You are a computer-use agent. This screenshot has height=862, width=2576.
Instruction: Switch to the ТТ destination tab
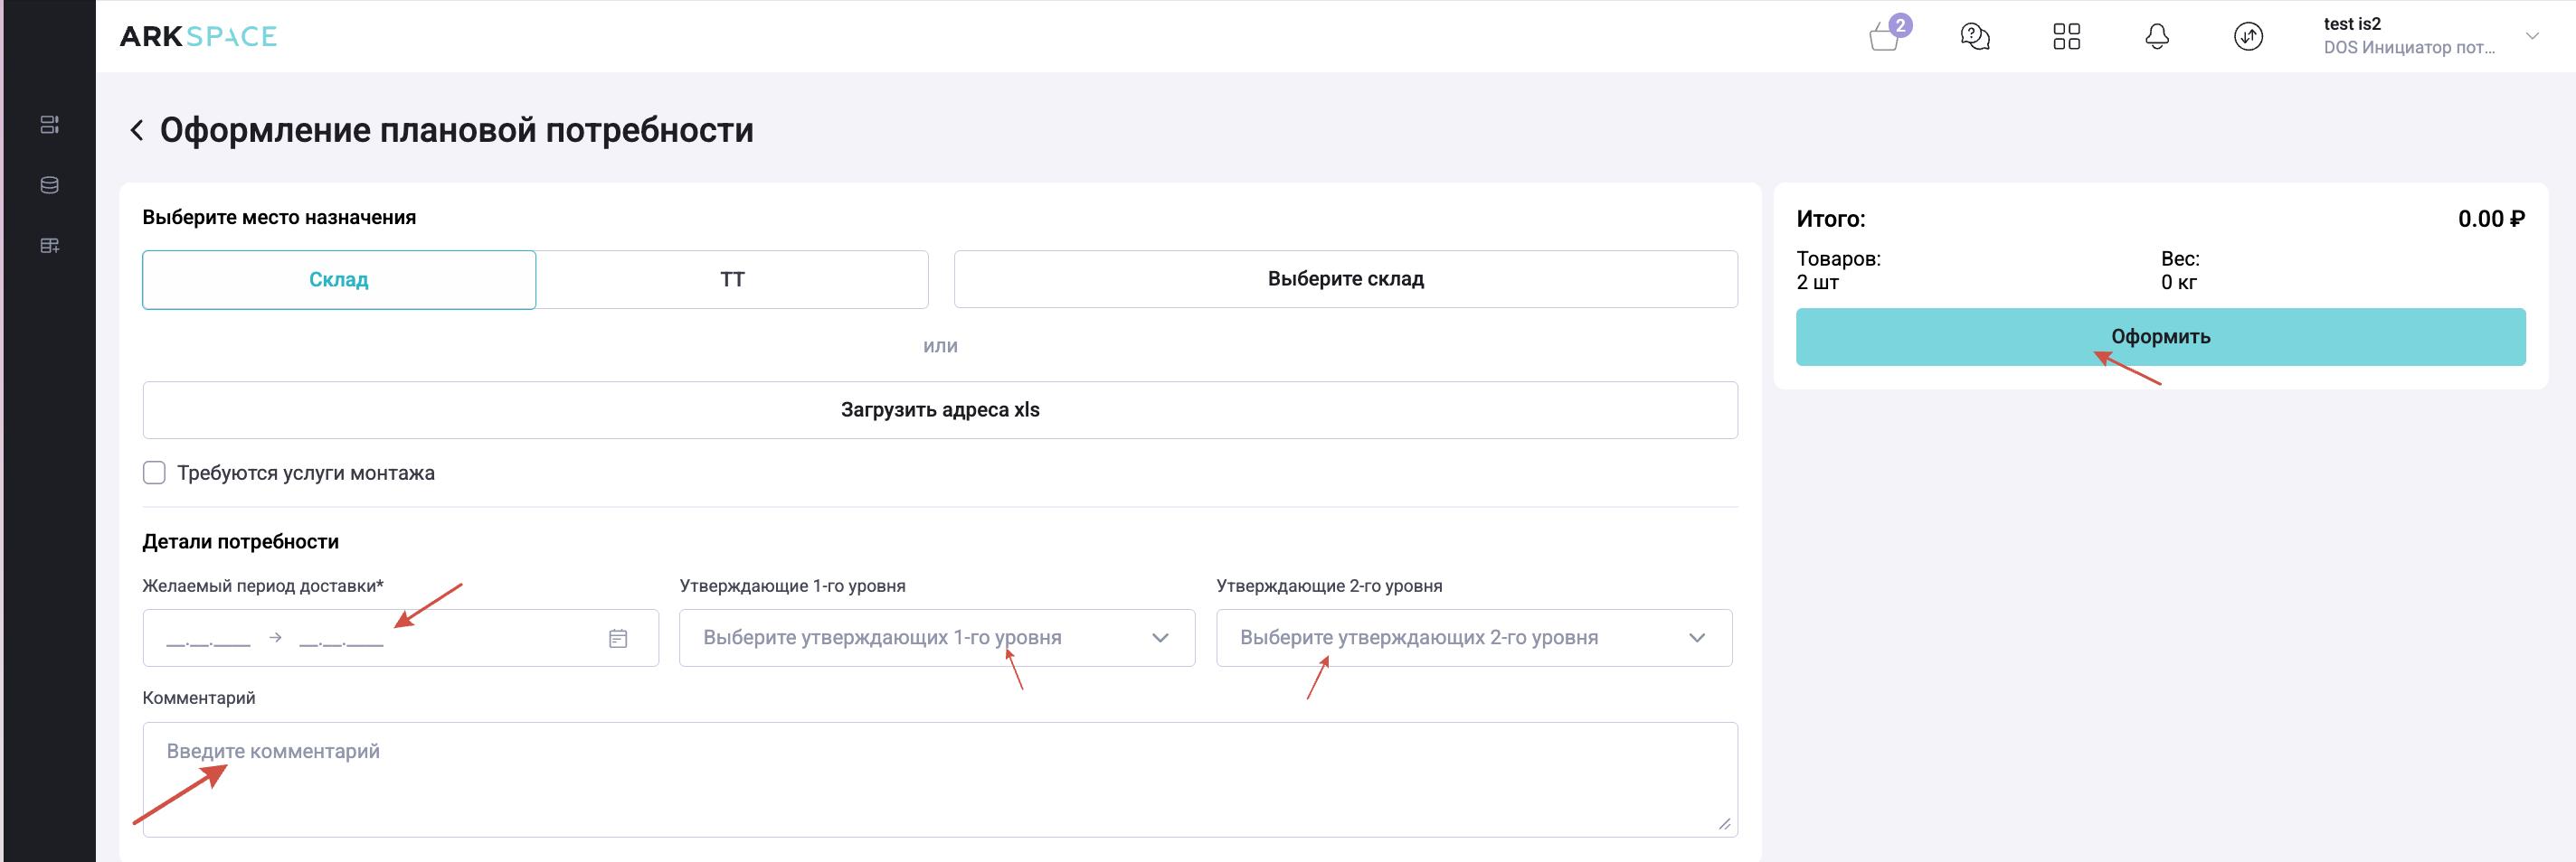[732, 280]
